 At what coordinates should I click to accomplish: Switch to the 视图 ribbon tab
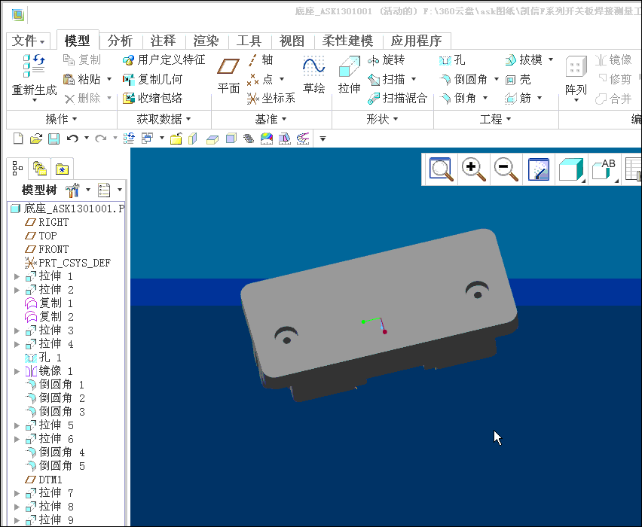coord(292,41)
